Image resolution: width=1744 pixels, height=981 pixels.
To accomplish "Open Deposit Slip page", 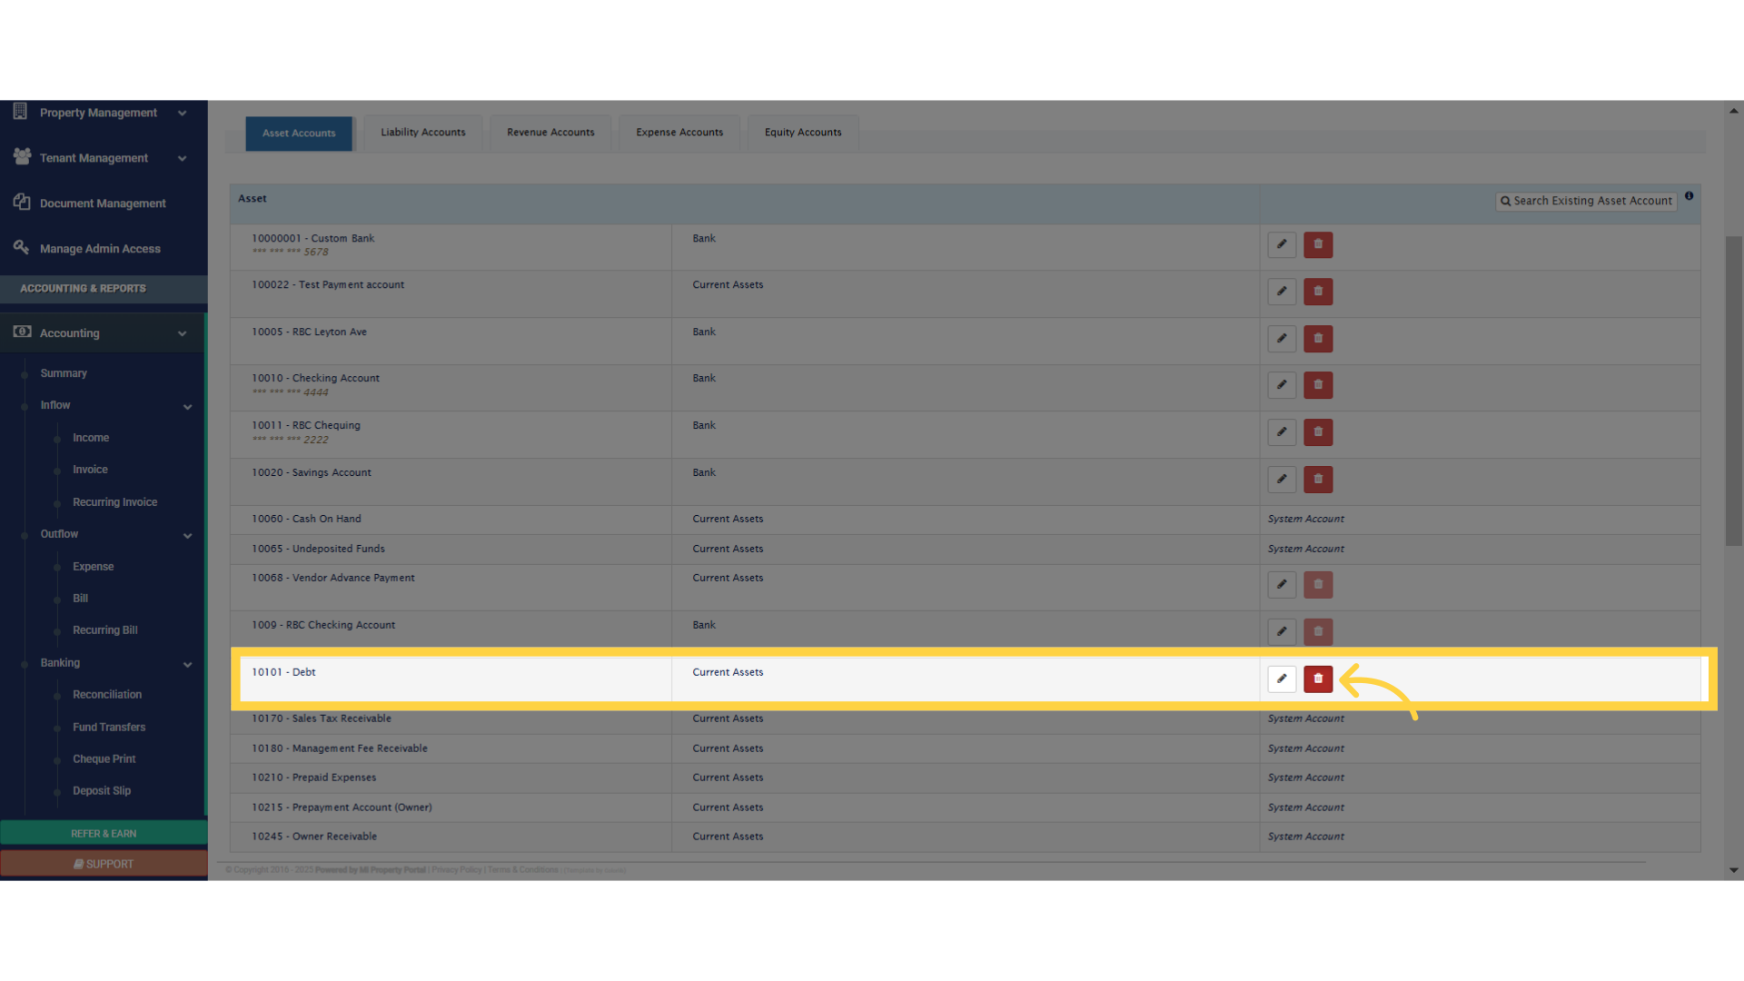I will (x=102, y=791).
